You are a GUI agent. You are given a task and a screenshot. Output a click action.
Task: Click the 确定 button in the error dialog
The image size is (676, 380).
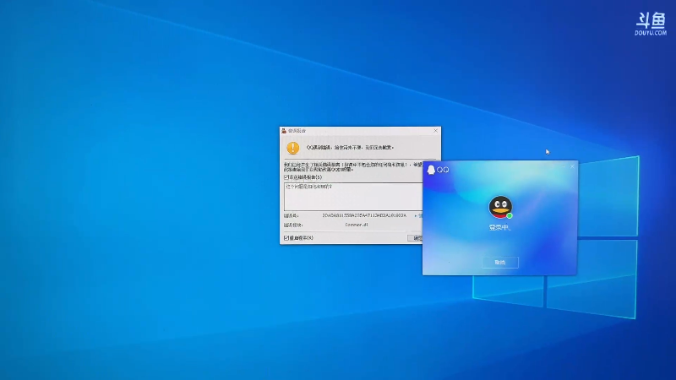point(415,238)
